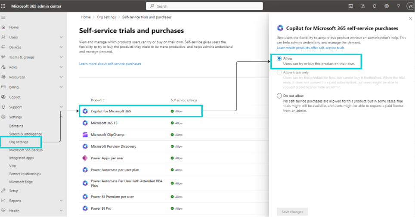This screenshot has height=217, width=415.
Task: Select the Do not allow option
Action: [279, 96]
